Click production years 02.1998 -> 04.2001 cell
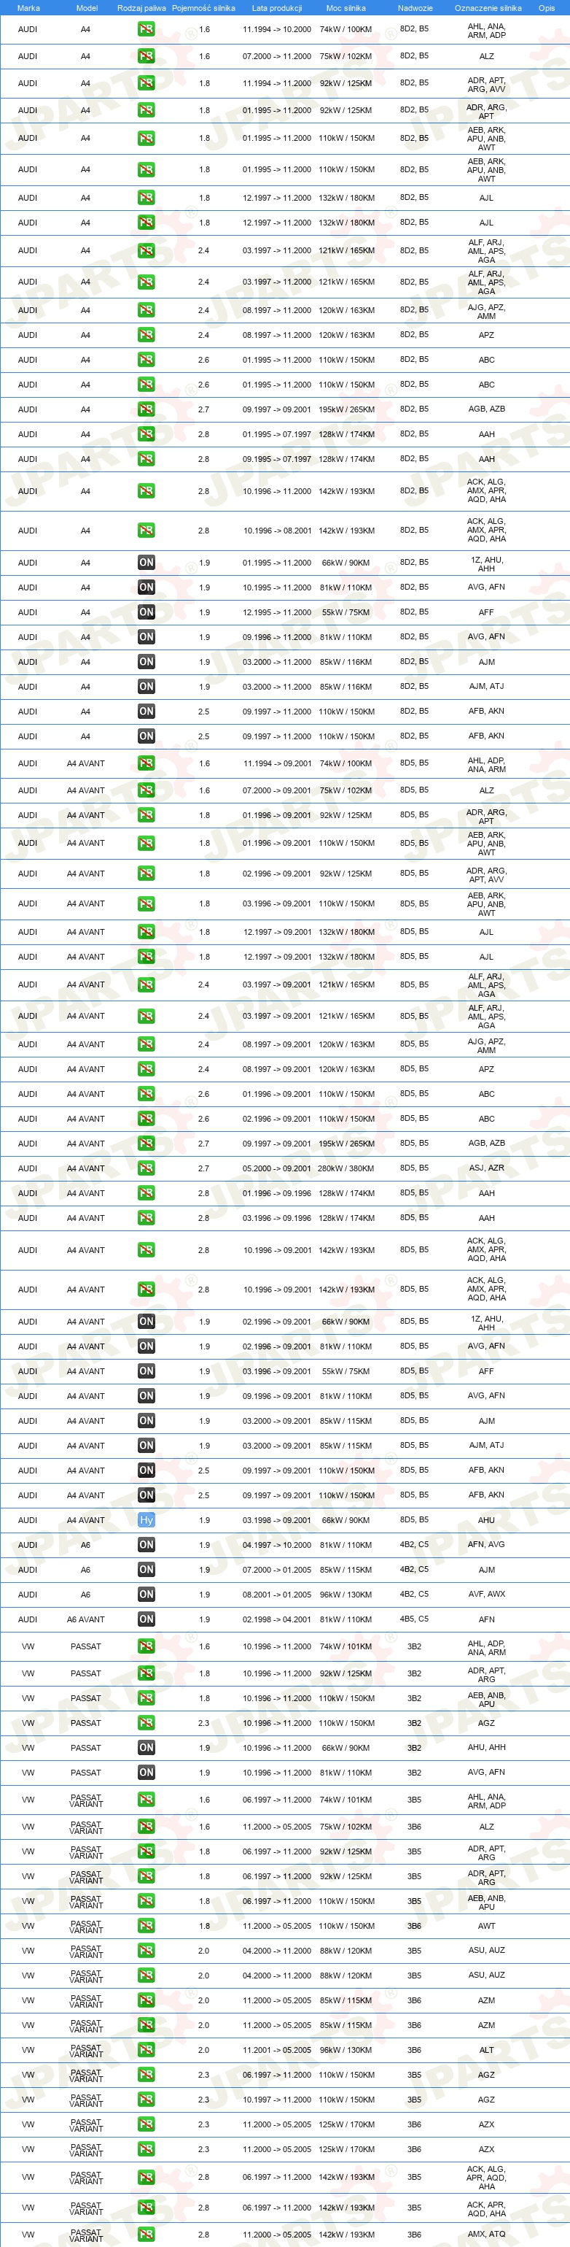 (276, 1620)
